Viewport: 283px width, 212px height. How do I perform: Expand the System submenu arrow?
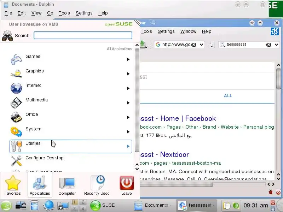click(128, 132)
